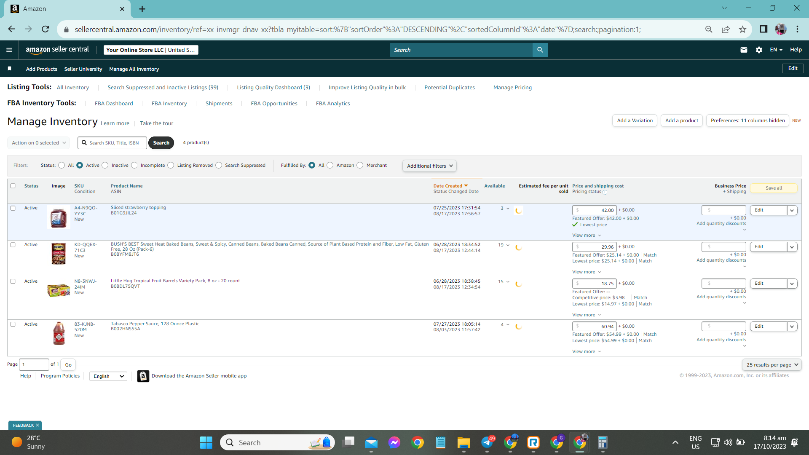Open the Calculator app in taskbar
Image resolution: width=809 pixels, height=455 pixels.
(603, 442)
